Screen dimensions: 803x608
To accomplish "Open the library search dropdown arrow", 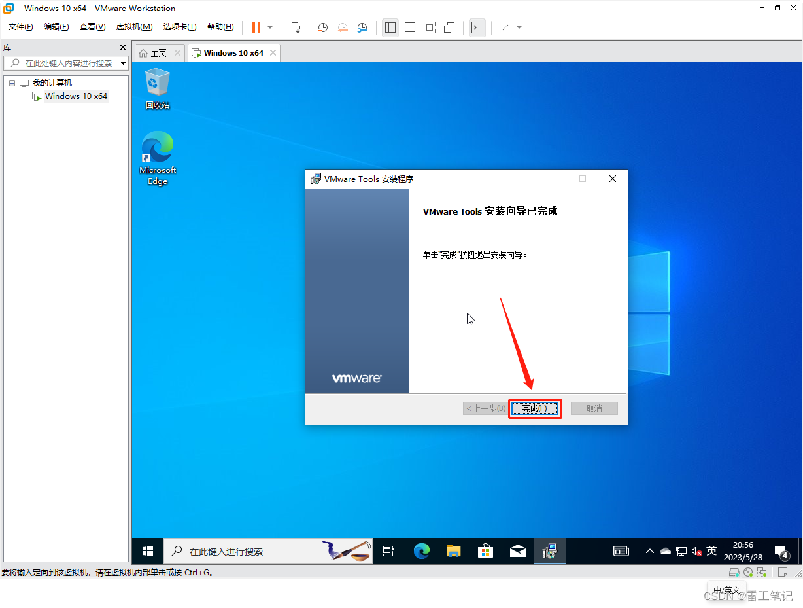I will [123, 63].
